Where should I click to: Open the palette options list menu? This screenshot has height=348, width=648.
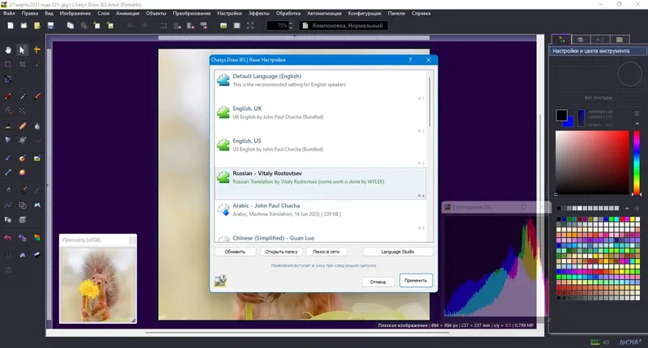click(637, 208)
